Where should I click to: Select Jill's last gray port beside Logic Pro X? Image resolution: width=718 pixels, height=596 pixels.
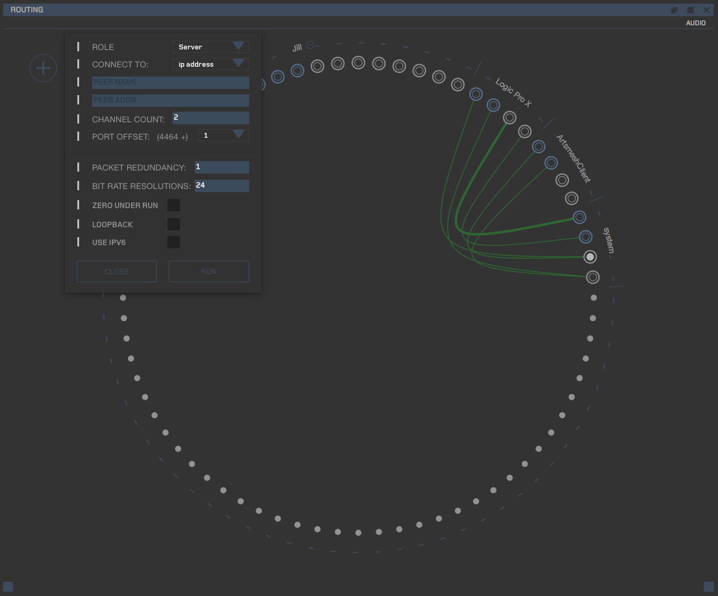tap(458, 85)
